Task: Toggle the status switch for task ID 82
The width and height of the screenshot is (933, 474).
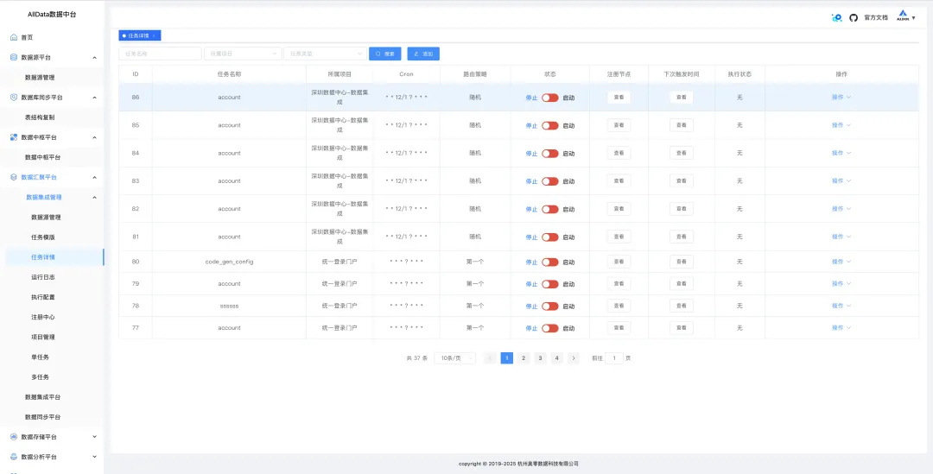Action: tap(549, 209)
